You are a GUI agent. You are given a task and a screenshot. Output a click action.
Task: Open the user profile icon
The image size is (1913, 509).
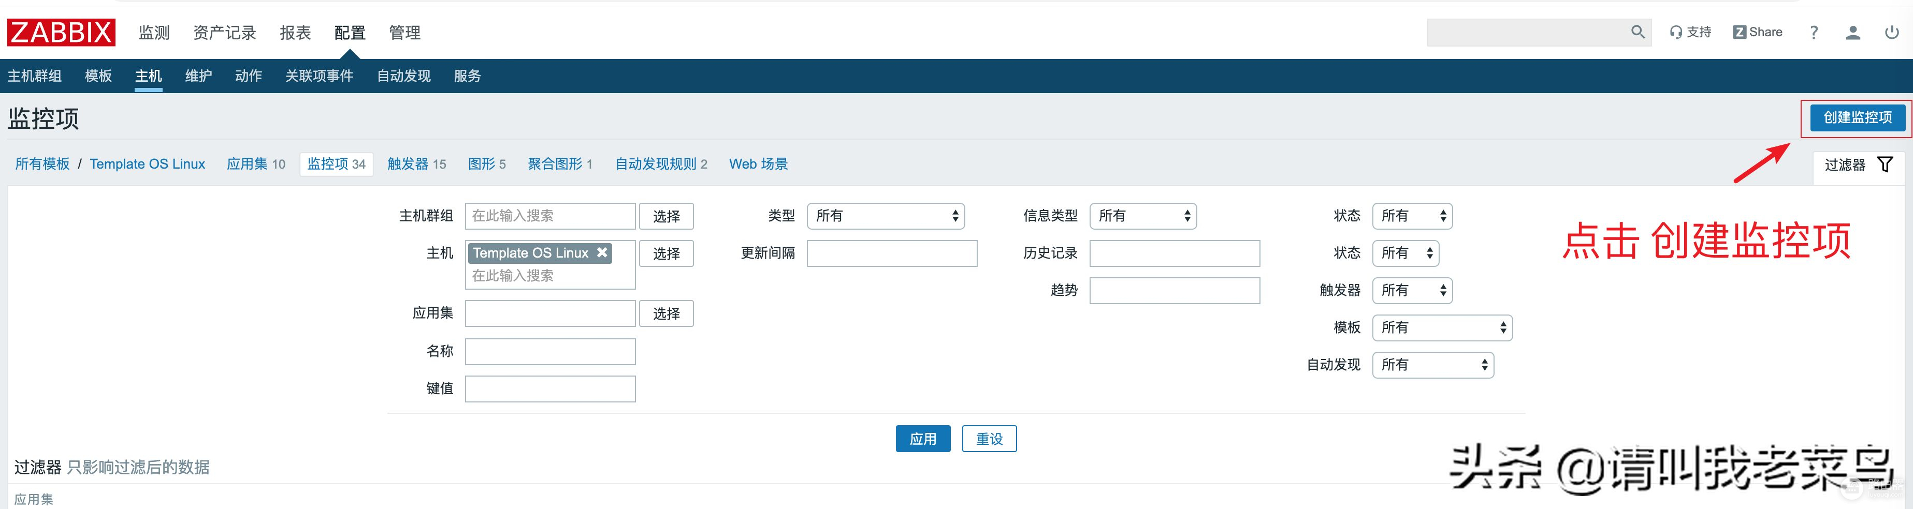(1853, 33)
